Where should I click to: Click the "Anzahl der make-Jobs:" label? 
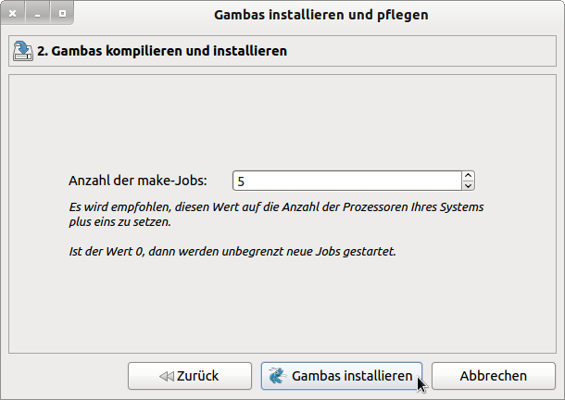[x=138, y=181]
